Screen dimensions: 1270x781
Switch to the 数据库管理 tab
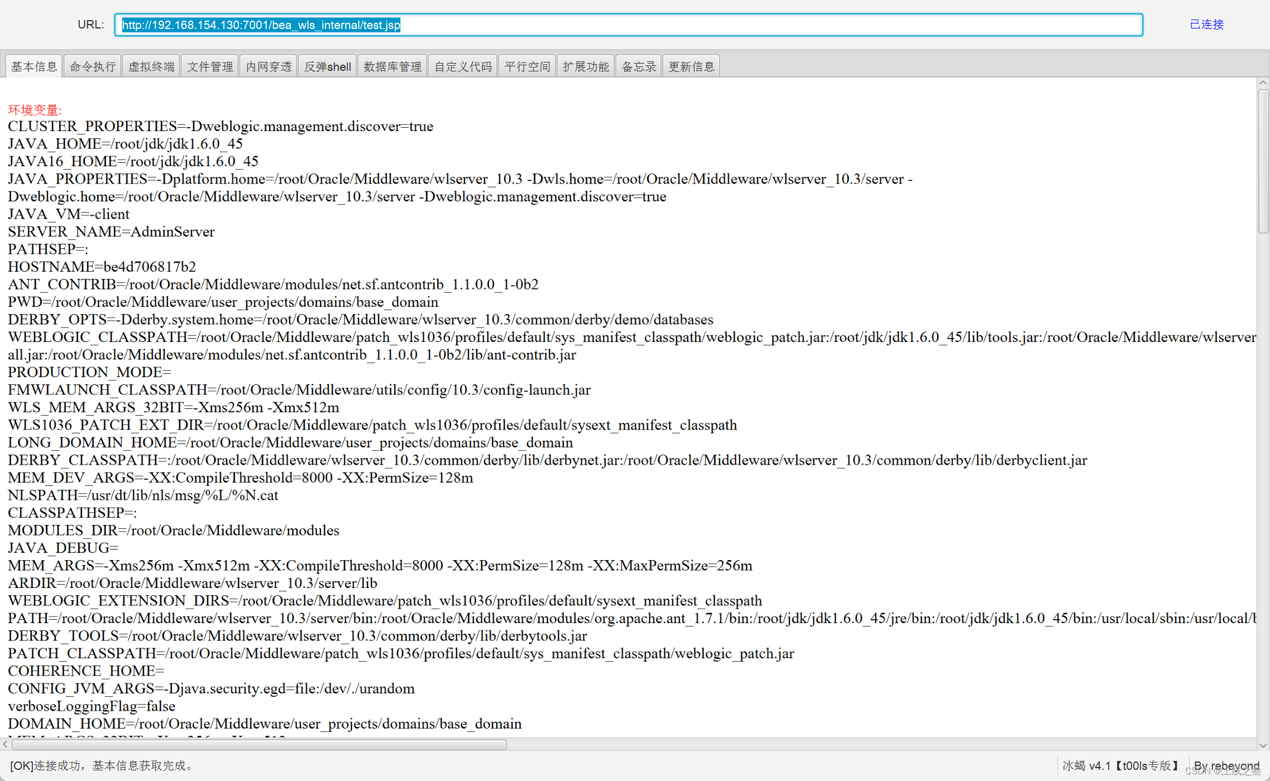(392, 67)
